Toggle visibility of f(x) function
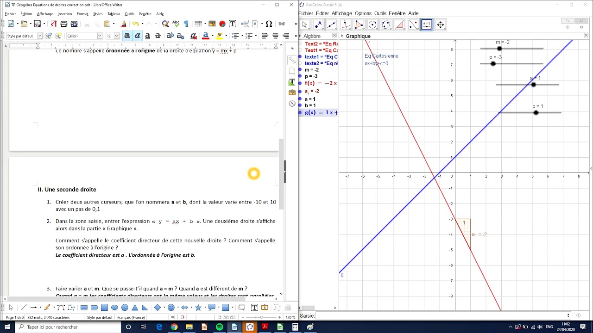Screen dimensions: 593x333 301,83
